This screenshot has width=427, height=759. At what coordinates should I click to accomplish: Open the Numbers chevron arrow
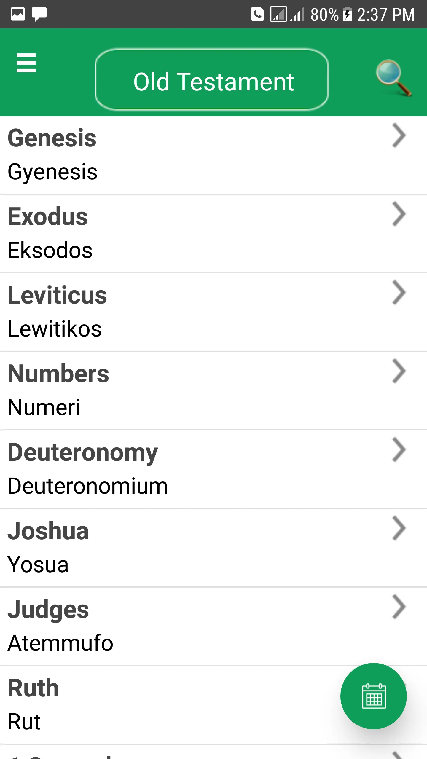tap(399, 371)
